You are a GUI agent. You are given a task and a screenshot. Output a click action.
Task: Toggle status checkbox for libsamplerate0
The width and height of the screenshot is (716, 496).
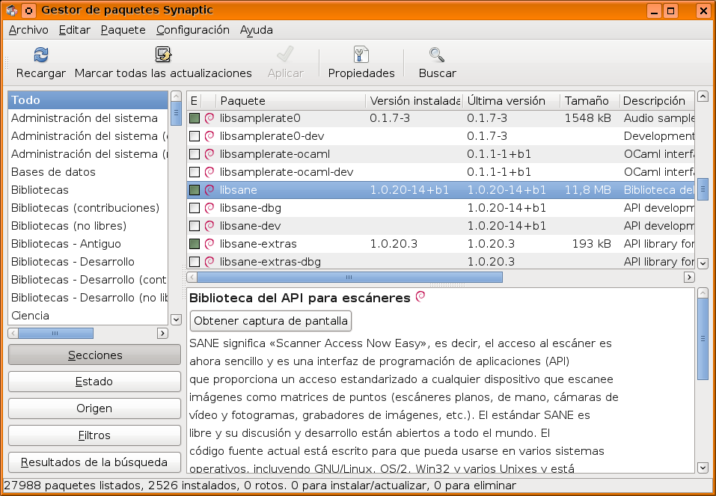click(195, 118)
